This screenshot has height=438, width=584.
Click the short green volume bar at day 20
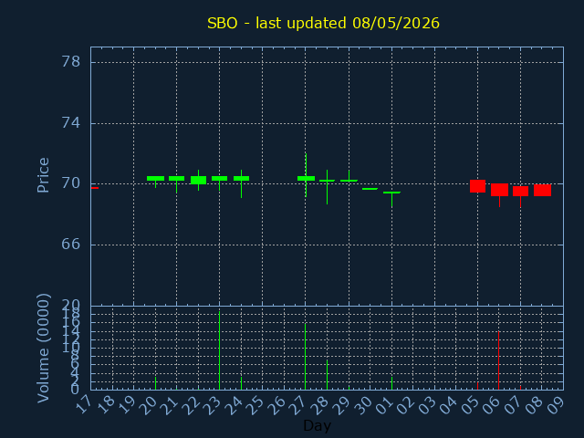pyautogui.click(x=155, y=383)
